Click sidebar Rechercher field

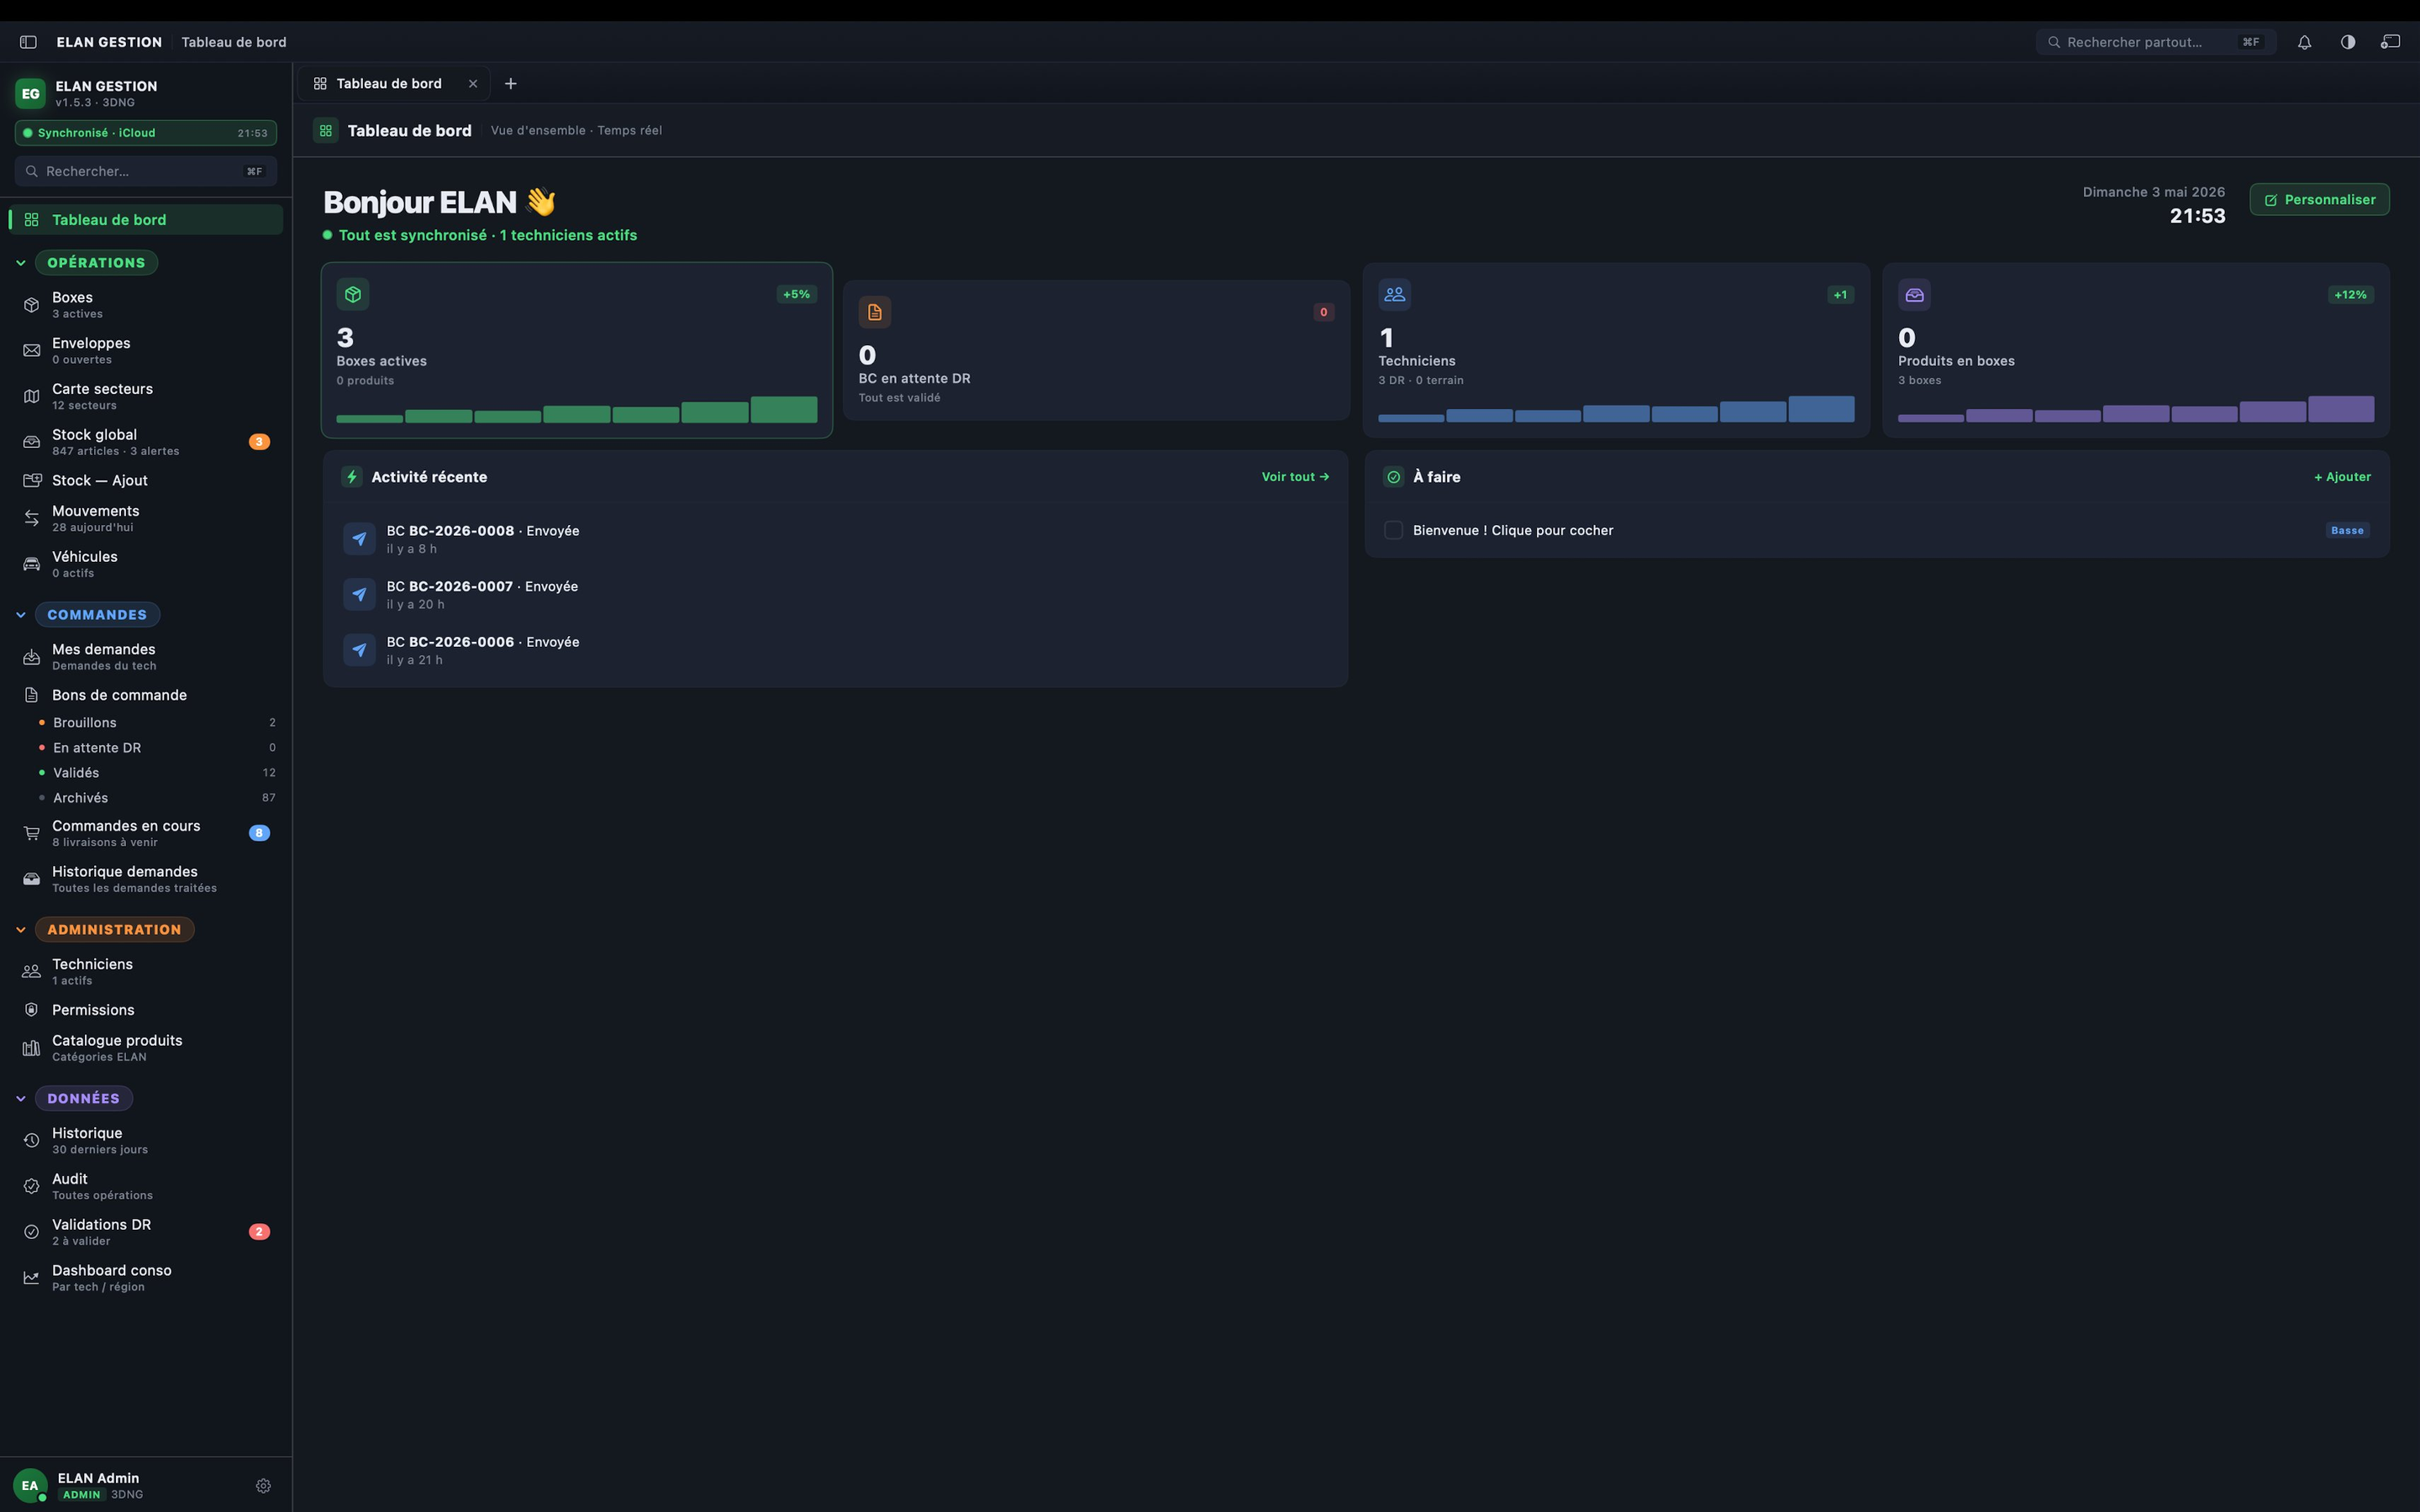tap(146, 171)
